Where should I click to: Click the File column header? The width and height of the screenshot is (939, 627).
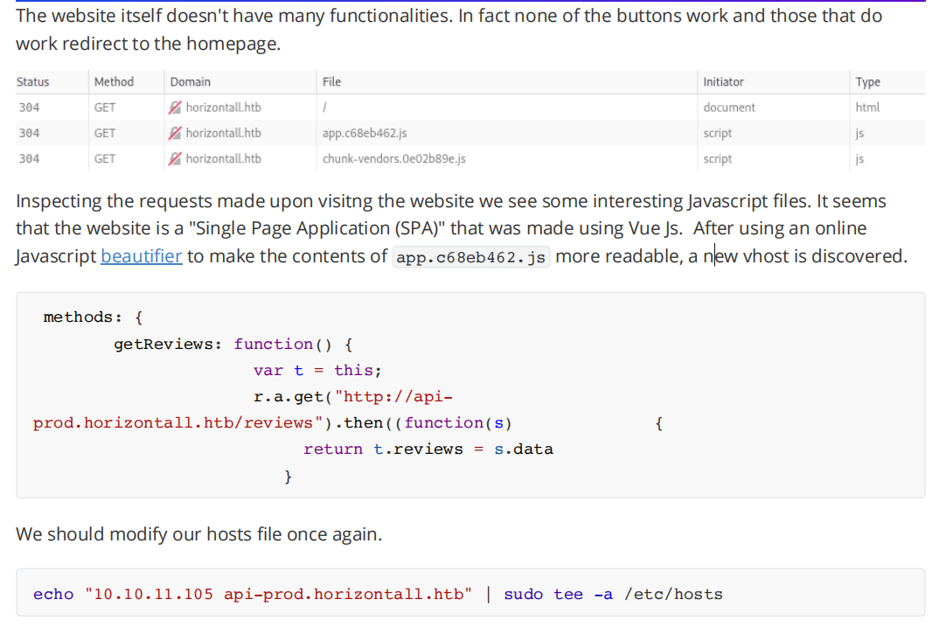(x=331, y=82)
